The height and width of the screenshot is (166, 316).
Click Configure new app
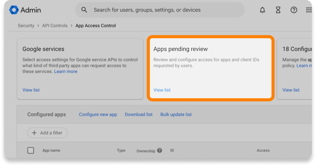pos(98,114)
